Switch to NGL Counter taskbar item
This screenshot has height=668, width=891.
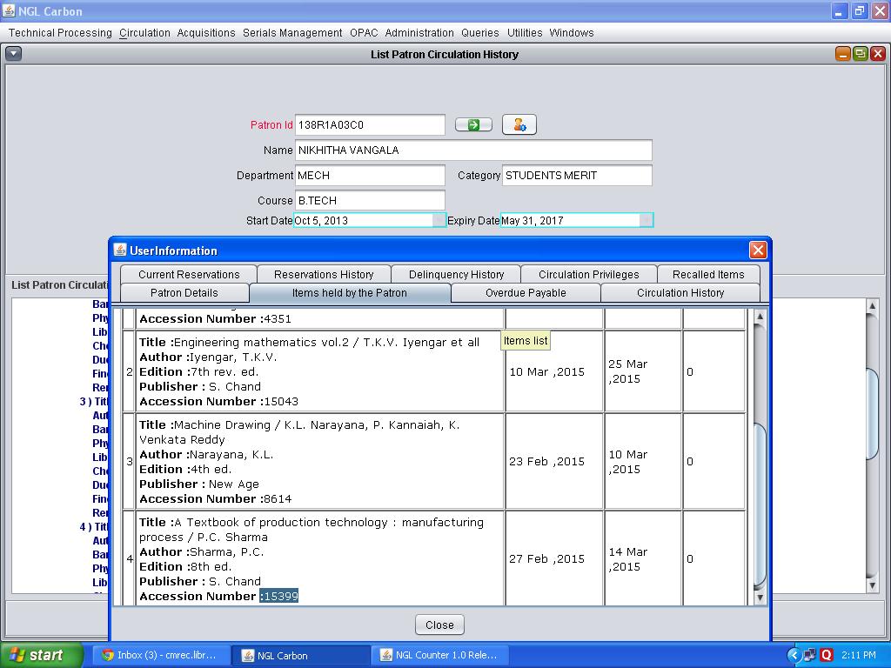pos(444,655)
